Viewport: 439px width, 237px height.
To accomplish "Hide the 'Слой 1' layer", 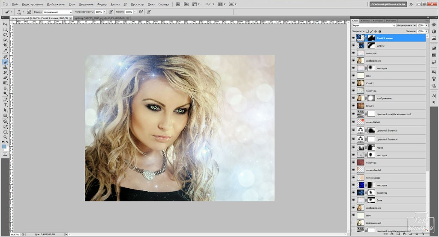I will pos(354,106).
